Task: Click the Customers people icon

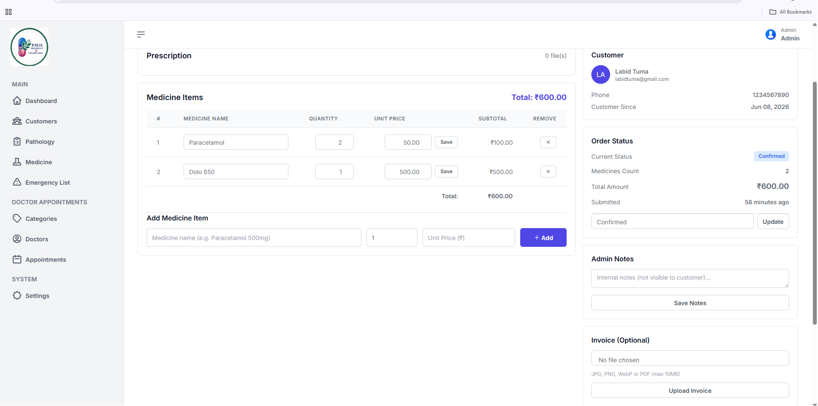Action: pyautogui.click(x=17, y=121)
